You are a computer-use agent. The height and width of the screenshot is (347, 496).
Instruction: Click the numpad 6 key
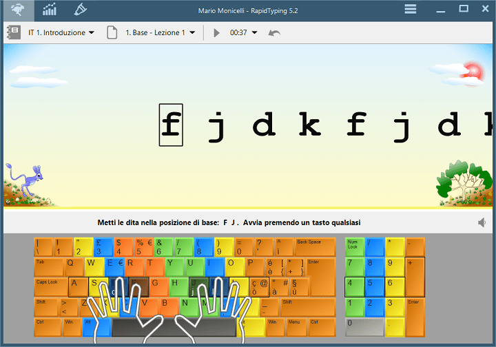pyautogui.click(x=395, y=287)
